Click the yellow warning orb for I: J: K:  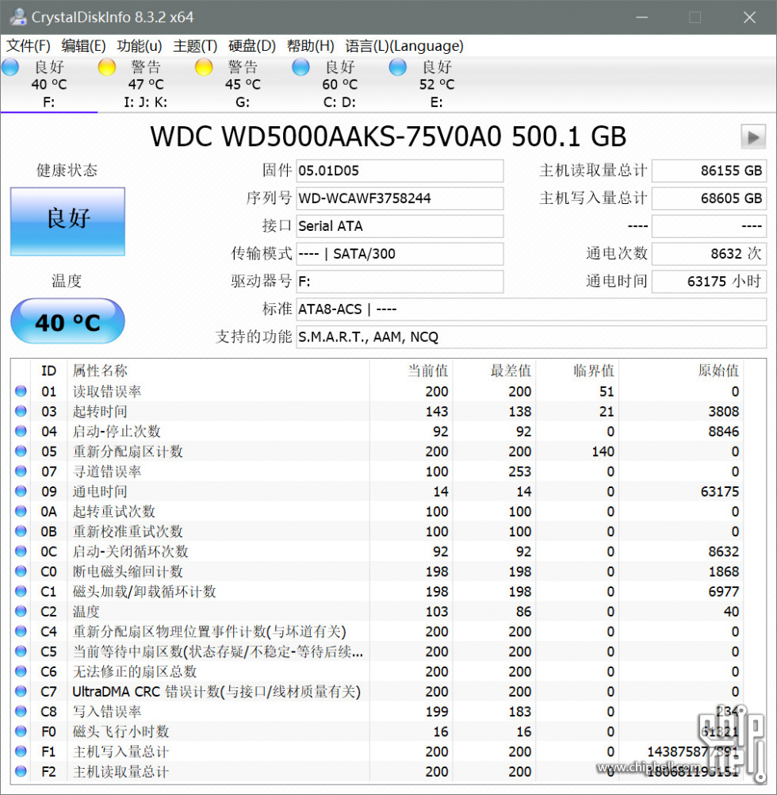107,67
